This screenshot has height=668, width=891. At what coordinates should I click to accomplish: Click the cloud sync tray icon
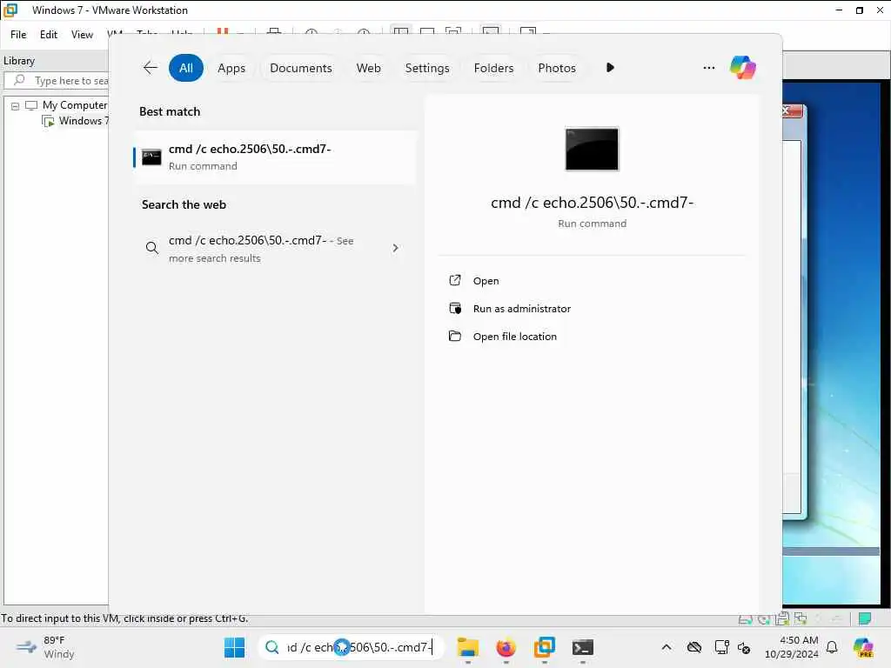[x=693, y=647]
